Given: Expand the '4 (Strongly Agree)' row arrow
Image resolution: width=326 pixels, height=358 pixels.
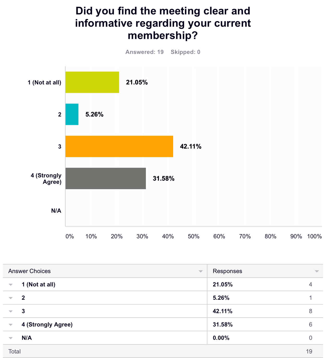Looking at the screenshot, I should pos(11,325).
